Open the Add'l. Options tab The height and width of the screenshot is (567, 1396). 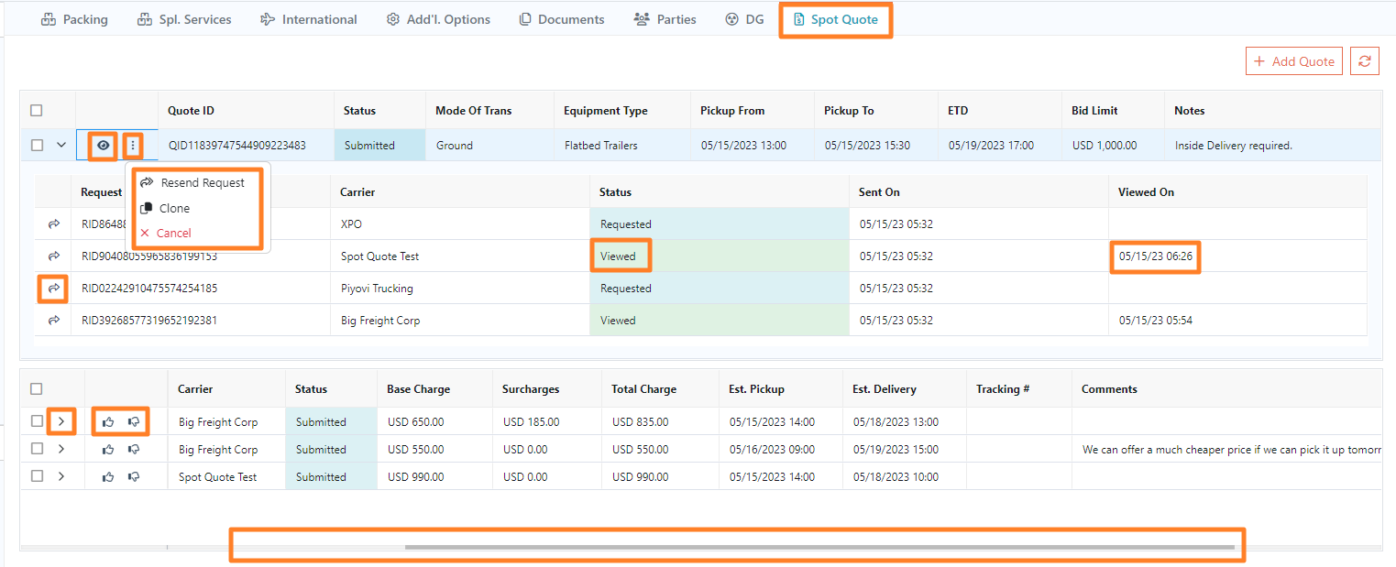439,19
